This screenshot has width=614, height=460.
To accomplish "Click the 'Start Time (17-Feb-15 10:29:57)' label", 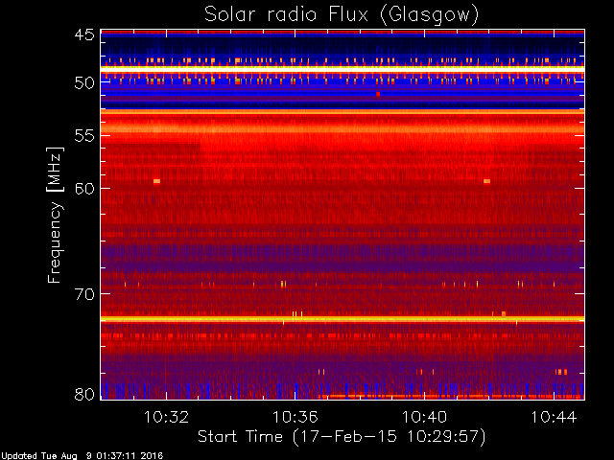I will click(342, 437).
